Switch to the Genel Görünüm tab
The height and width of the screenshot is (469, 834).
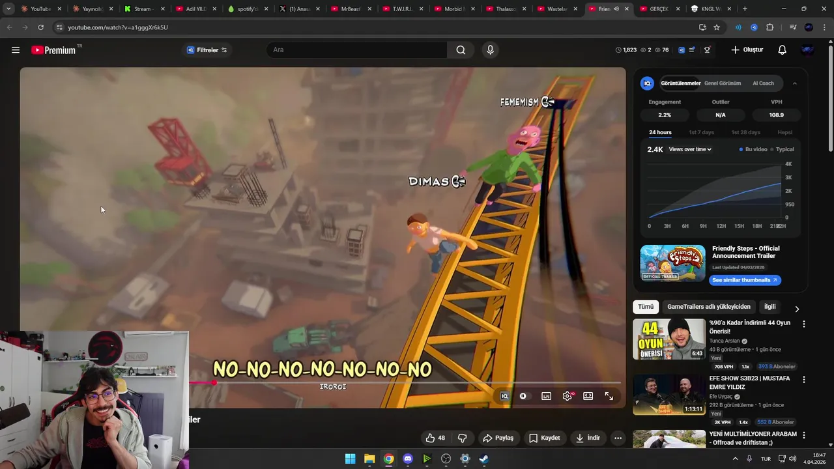(x=723, y=83)
